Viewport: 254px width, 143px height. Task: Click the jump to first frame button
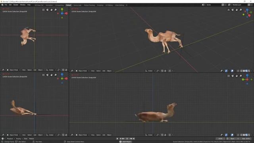[x=120, y=139]
